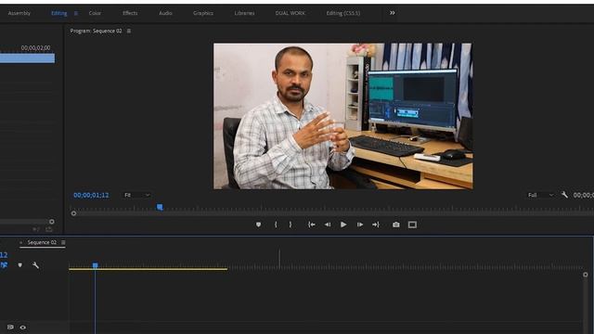Image resolution: width=594 pixels, height=334 pixels.
Task: Select the Editing (CS5.5) workspace
Action: pyautogui.click(x=343, y=13)
